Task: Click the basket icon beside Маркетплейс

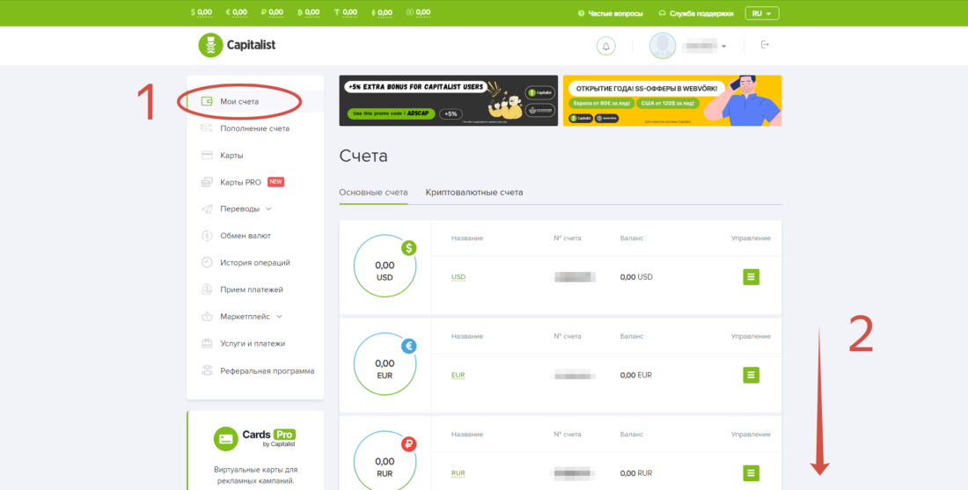Action: click(x=208, y=317)
